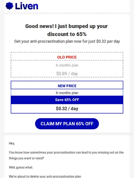Click 'things you want or need?' line
134x178 pixels.
(x=26, y=158)
